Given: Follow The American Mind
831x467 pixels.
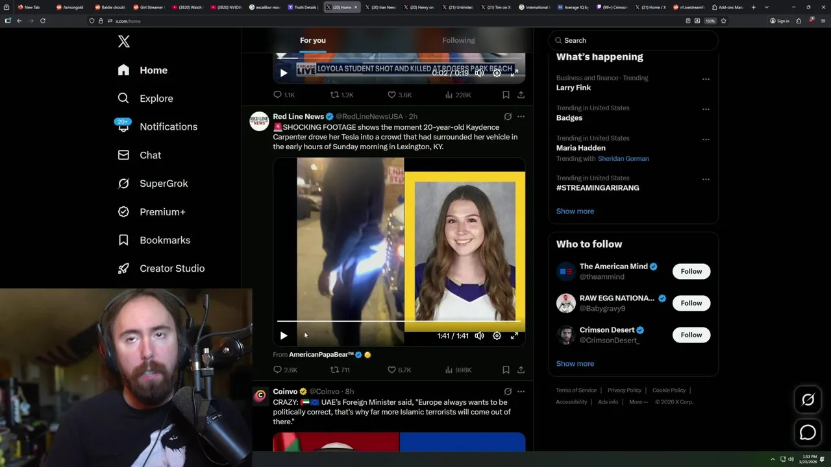Looking at the screenshot, I should tap(691, 271).
